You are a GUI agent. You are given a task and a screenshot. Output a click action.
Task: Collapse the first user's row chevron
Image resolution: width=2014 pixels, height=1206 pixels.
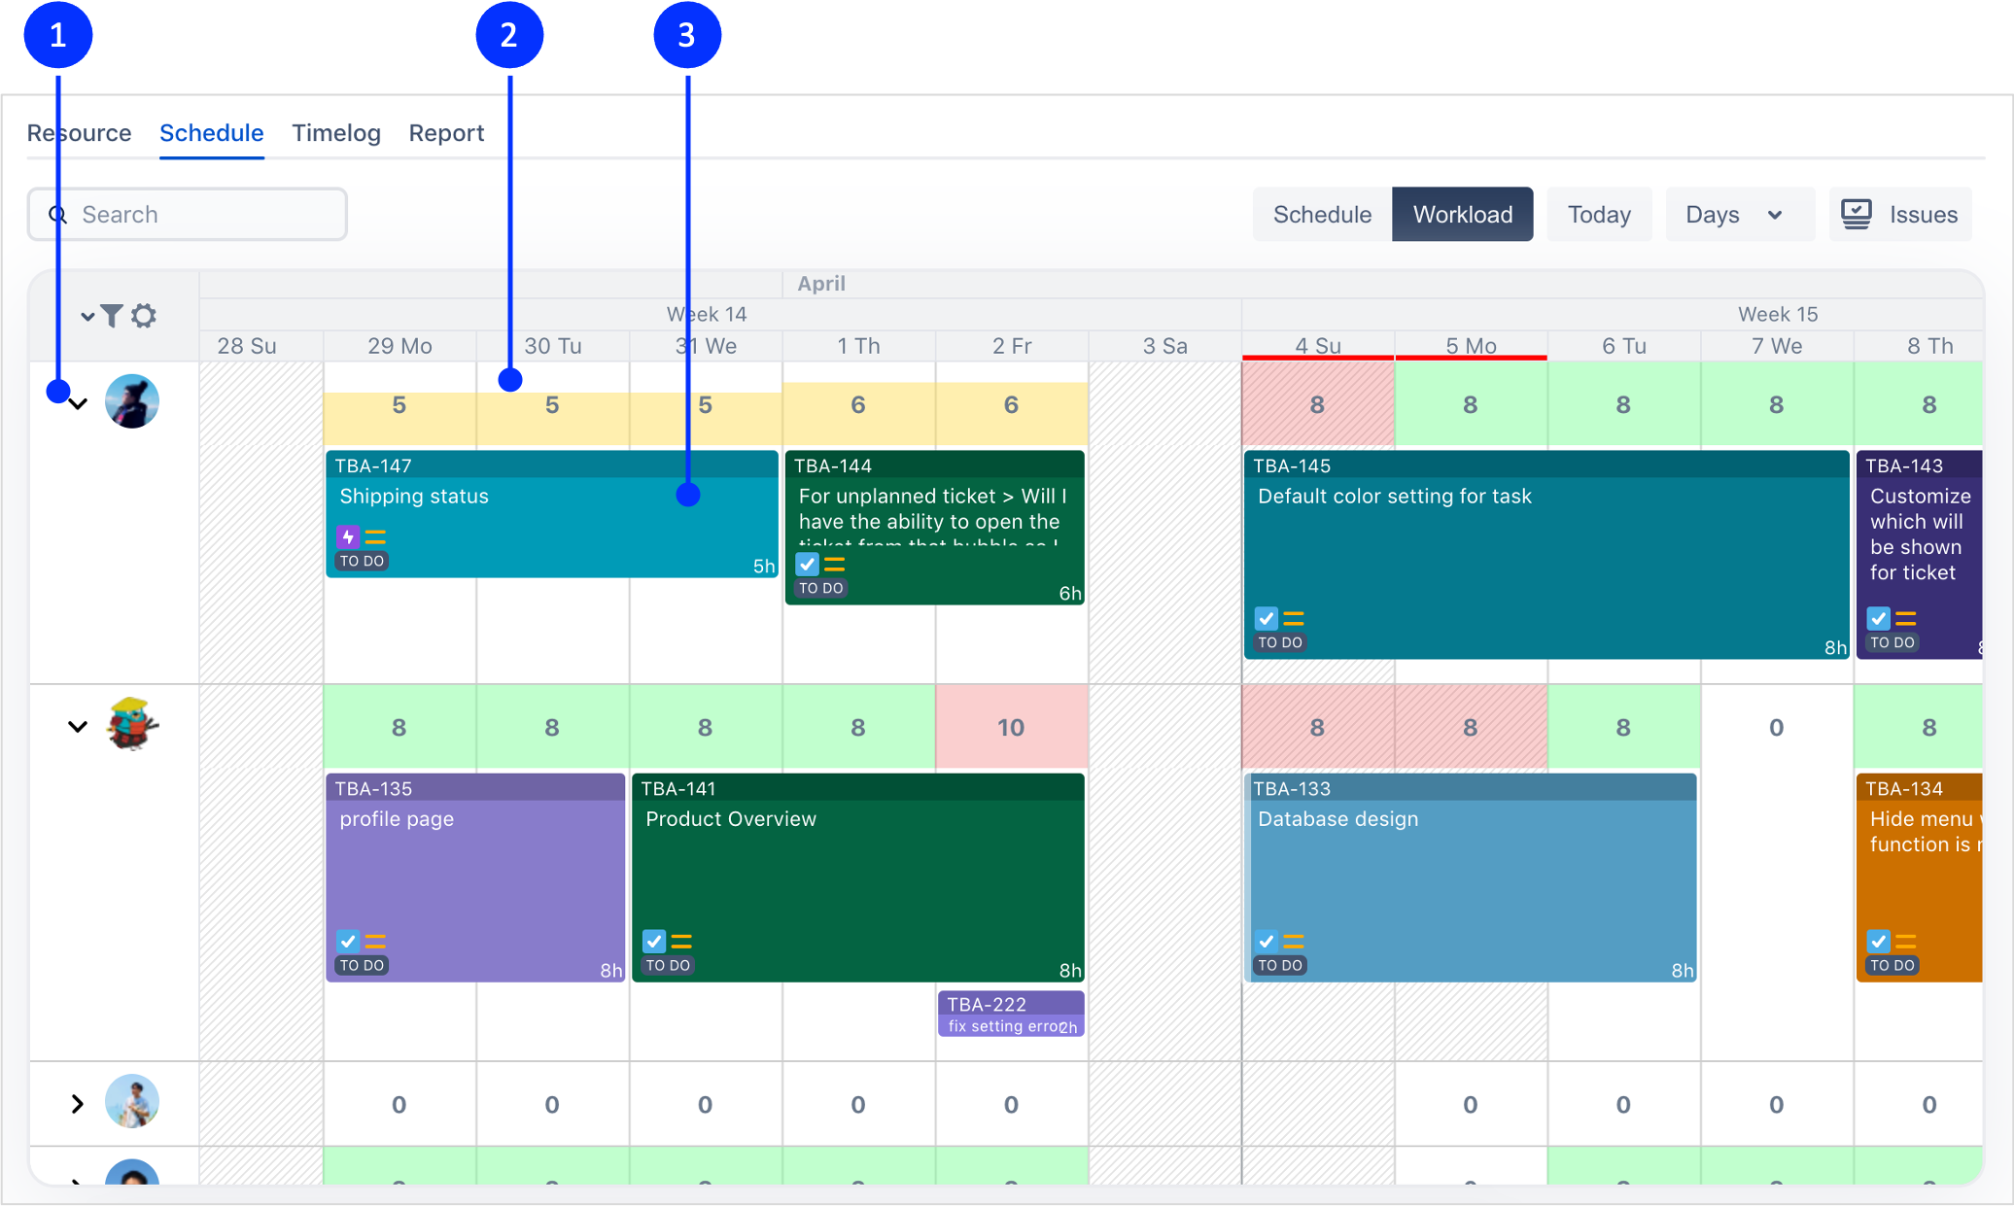coord(79,403)
